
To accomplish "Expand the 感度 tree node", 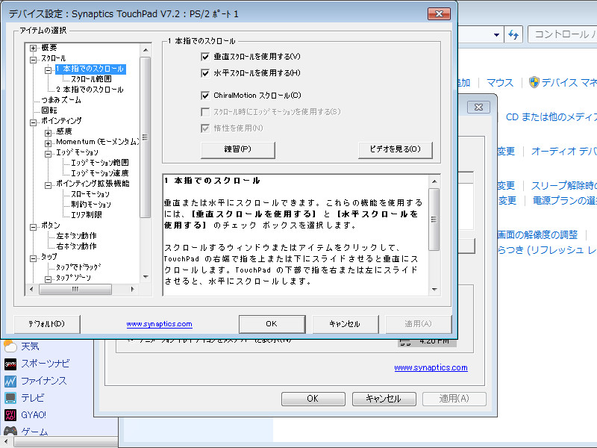I will click(x=48, y=133).
